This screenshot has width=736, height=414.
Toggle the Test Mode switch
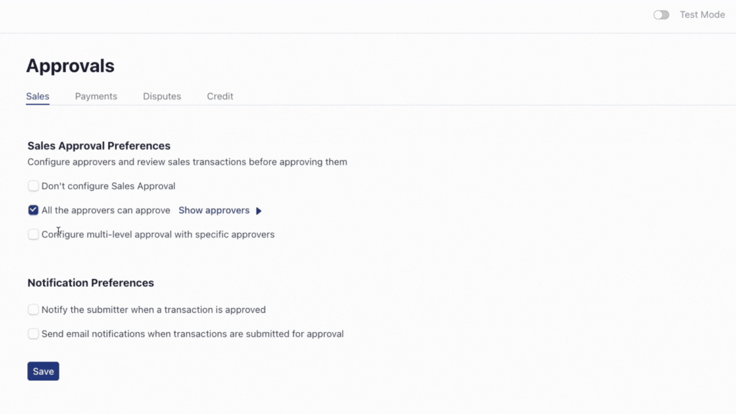click(x=661, y=15)
